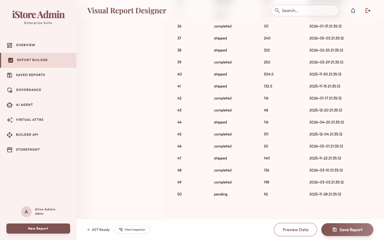The width and height of the screenshot is (384, 240).
Task: Click date 2025-11-30 21:35:12
Action: (325, 74)
